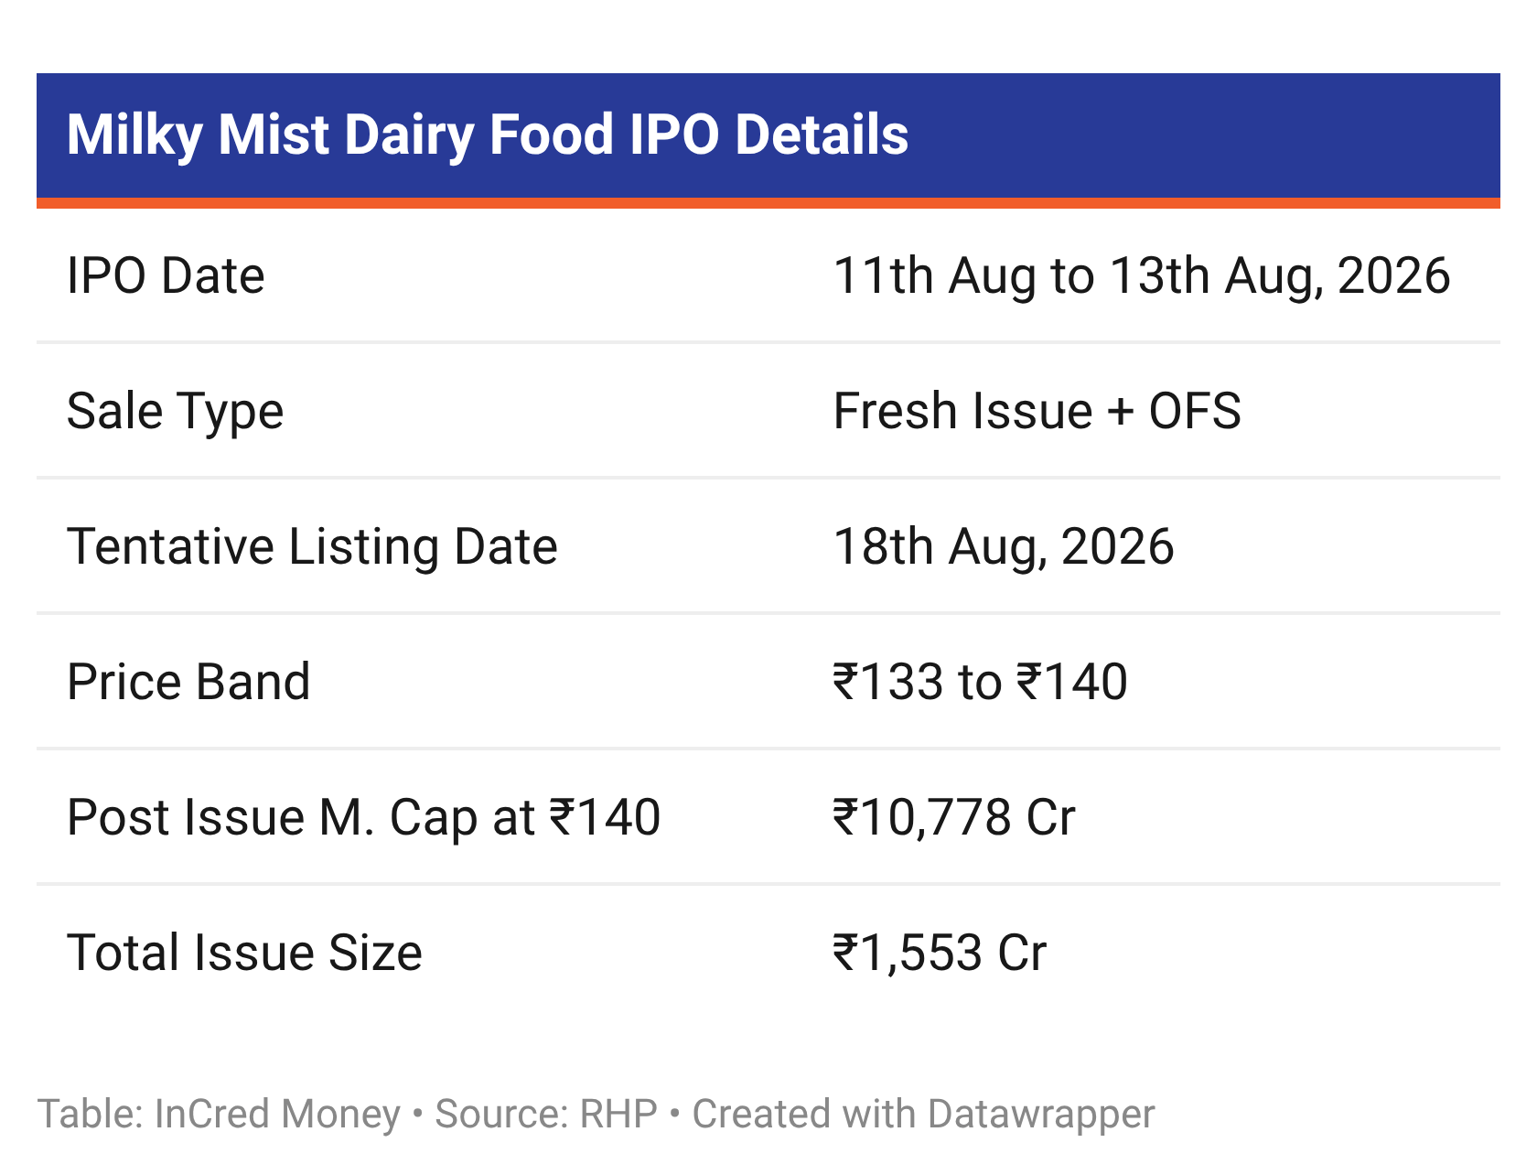The height and width of the screenshot is (1175, 1537).
Task: Click the ₹1,553 Cr issue size value
Action: point(940,954)
